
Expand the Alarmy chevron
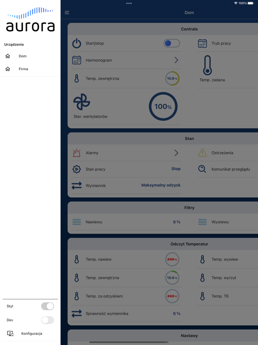[x=176, y=153]
